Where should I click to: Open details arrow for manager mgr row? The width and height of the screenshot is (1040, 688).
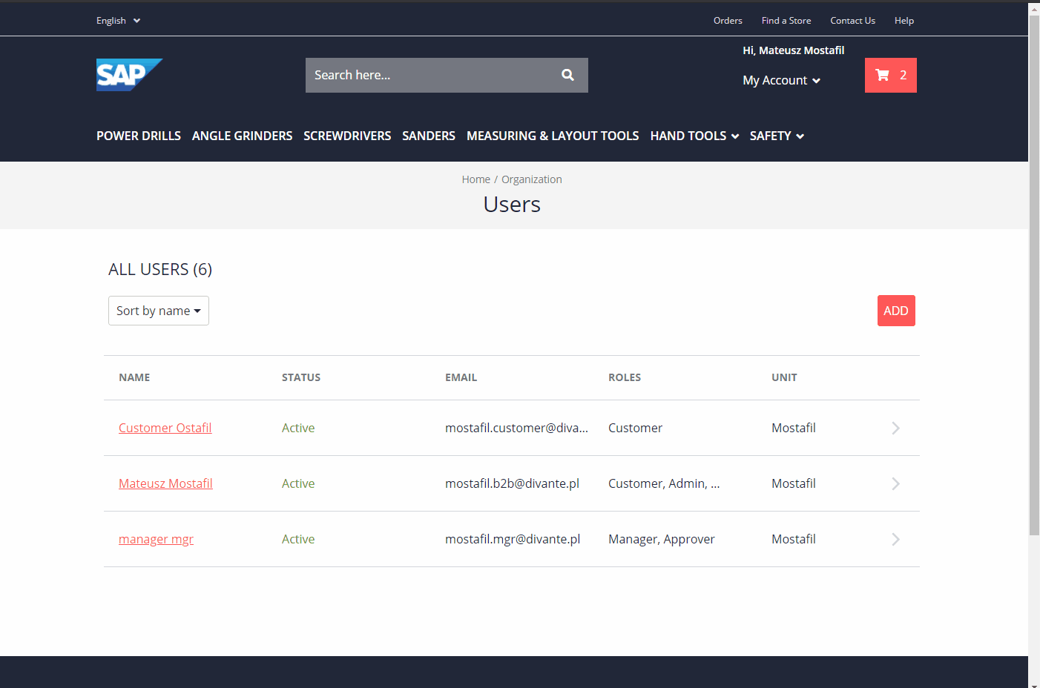coord(895,540)
